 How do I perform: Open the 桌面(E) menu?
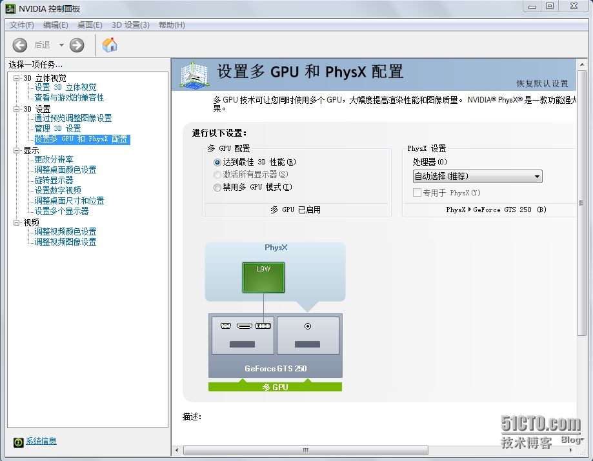[x=90, y=25]
